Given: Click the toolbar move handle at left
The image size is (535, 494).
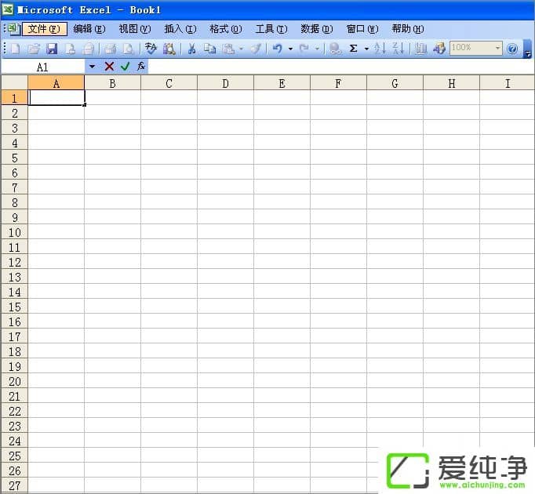Looking at the screenshot, I should pyautogui.click(x=5, y=49).
